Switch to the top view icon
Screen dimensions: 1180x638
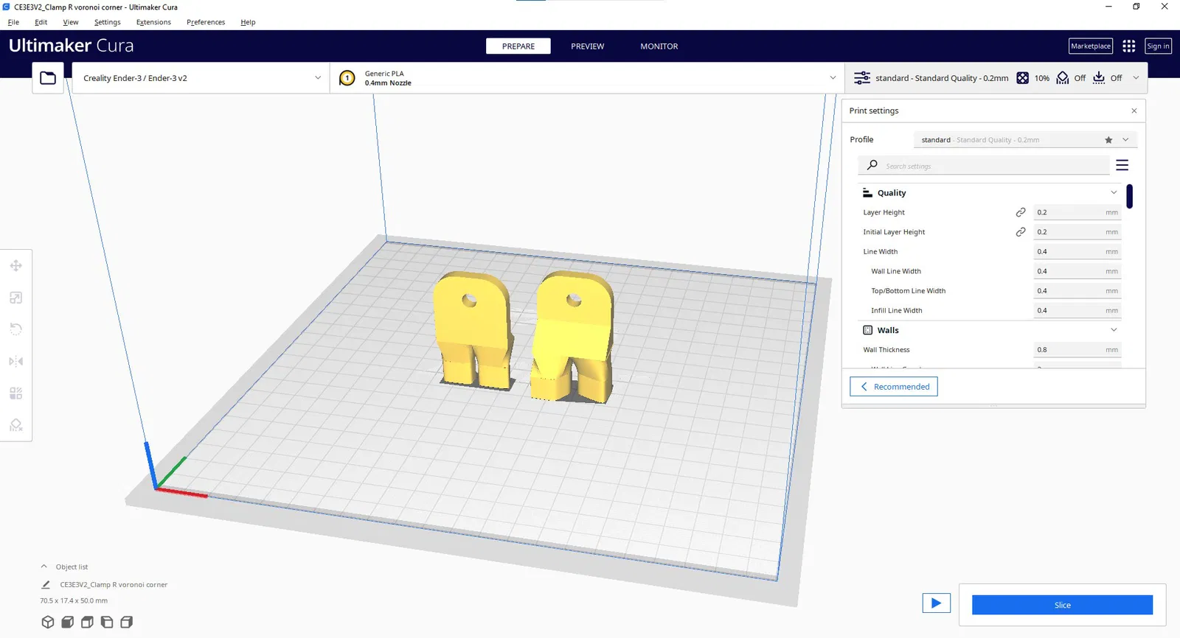click(87, 622)
